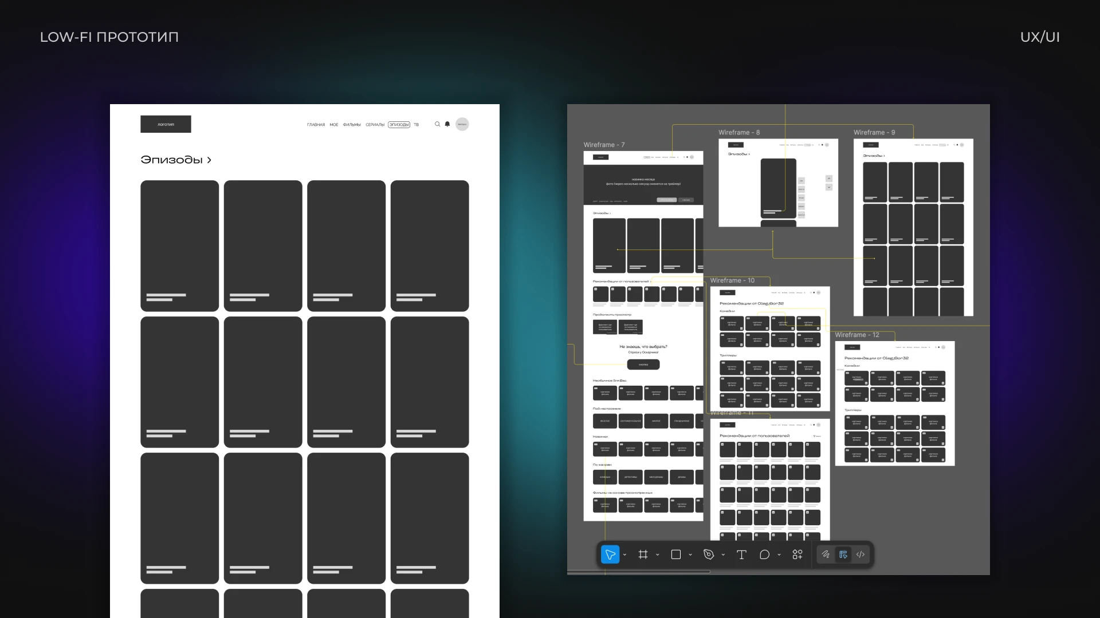This screenshot has width=1100, height=618.
Task: Select the Comment tool
Action: pyautogui.click(x=764, y=554)
